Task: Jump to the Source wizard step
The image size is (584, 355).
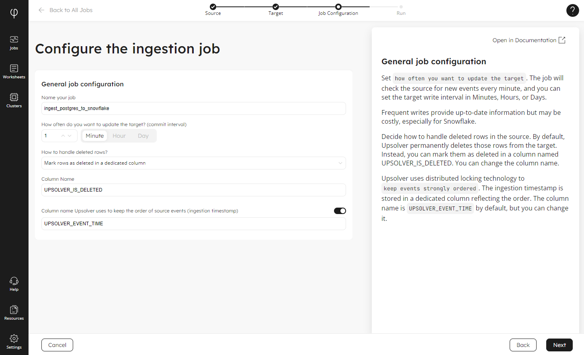Action: [x=213, y=7]
